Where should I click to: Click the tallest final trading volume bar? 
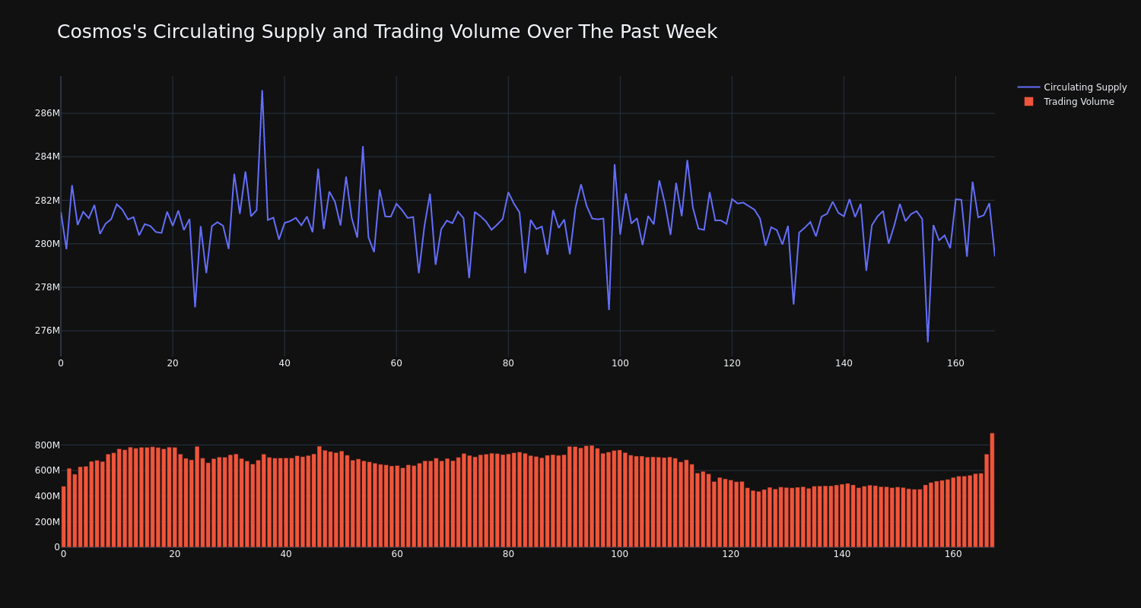tap(992, 490)
